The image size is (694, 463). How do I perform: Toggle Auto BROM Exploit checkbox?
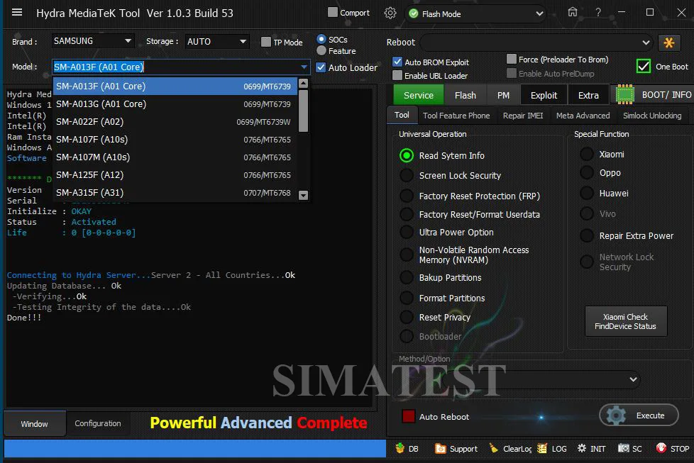coord(397,62)
